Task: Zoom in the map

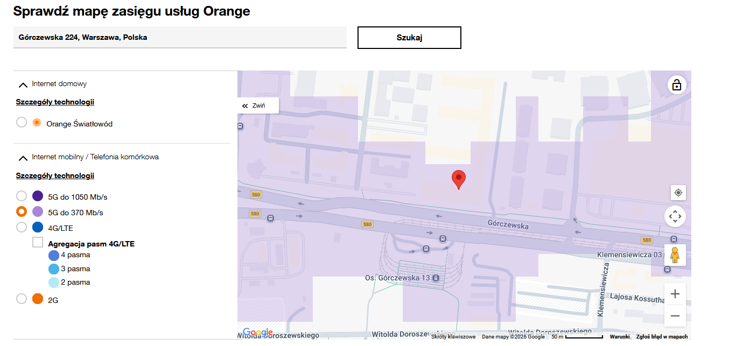Action: pos(675,294)
